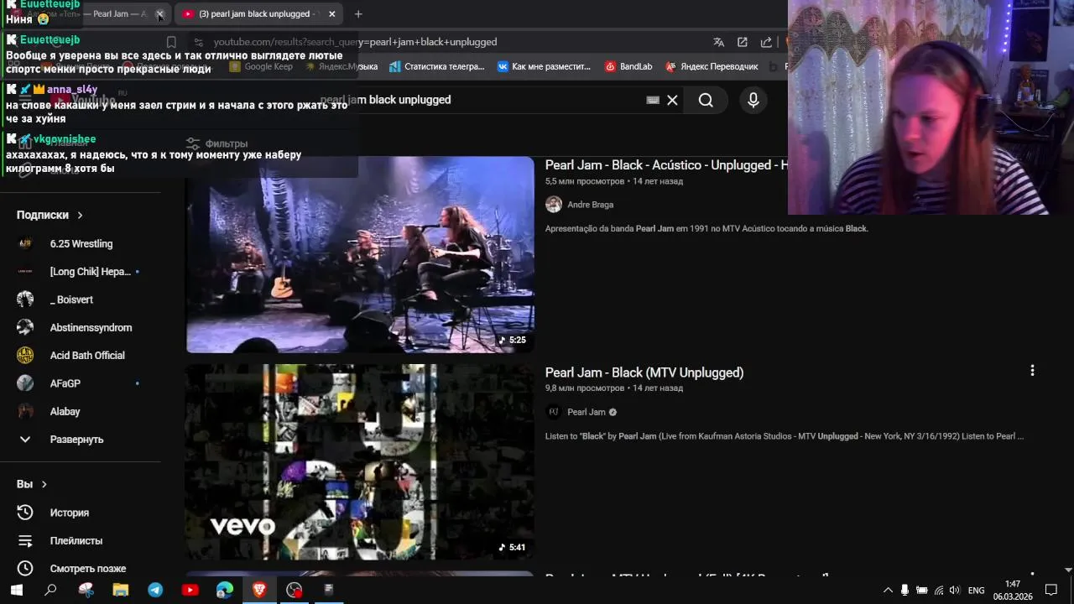This screenshot has width=1074, height=604.
Task: Open the Playlists icon in sidebar
Action: click(x=25, y=541)
